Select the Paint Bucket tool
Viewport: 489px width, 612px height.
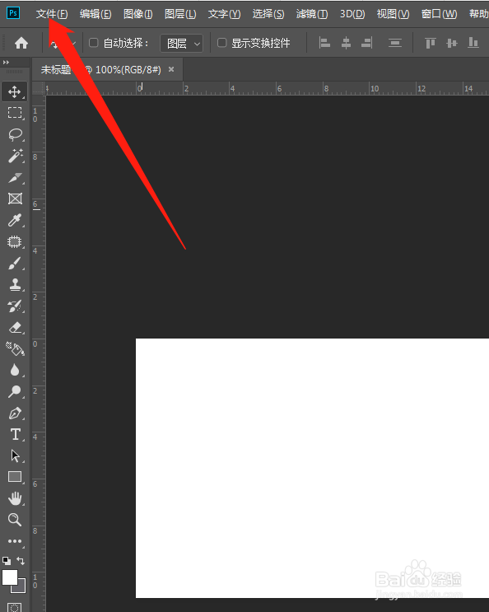tap(15, 348)
